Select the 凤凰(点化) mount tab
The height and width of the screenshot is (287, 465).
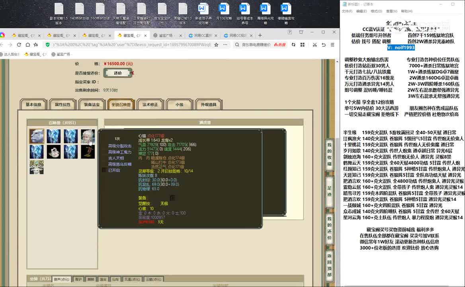[132, 279]
